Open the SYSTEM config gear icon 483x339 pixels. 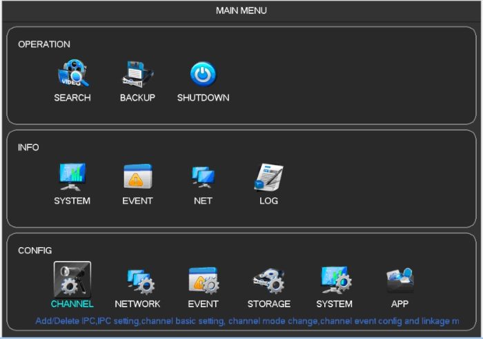334,280
